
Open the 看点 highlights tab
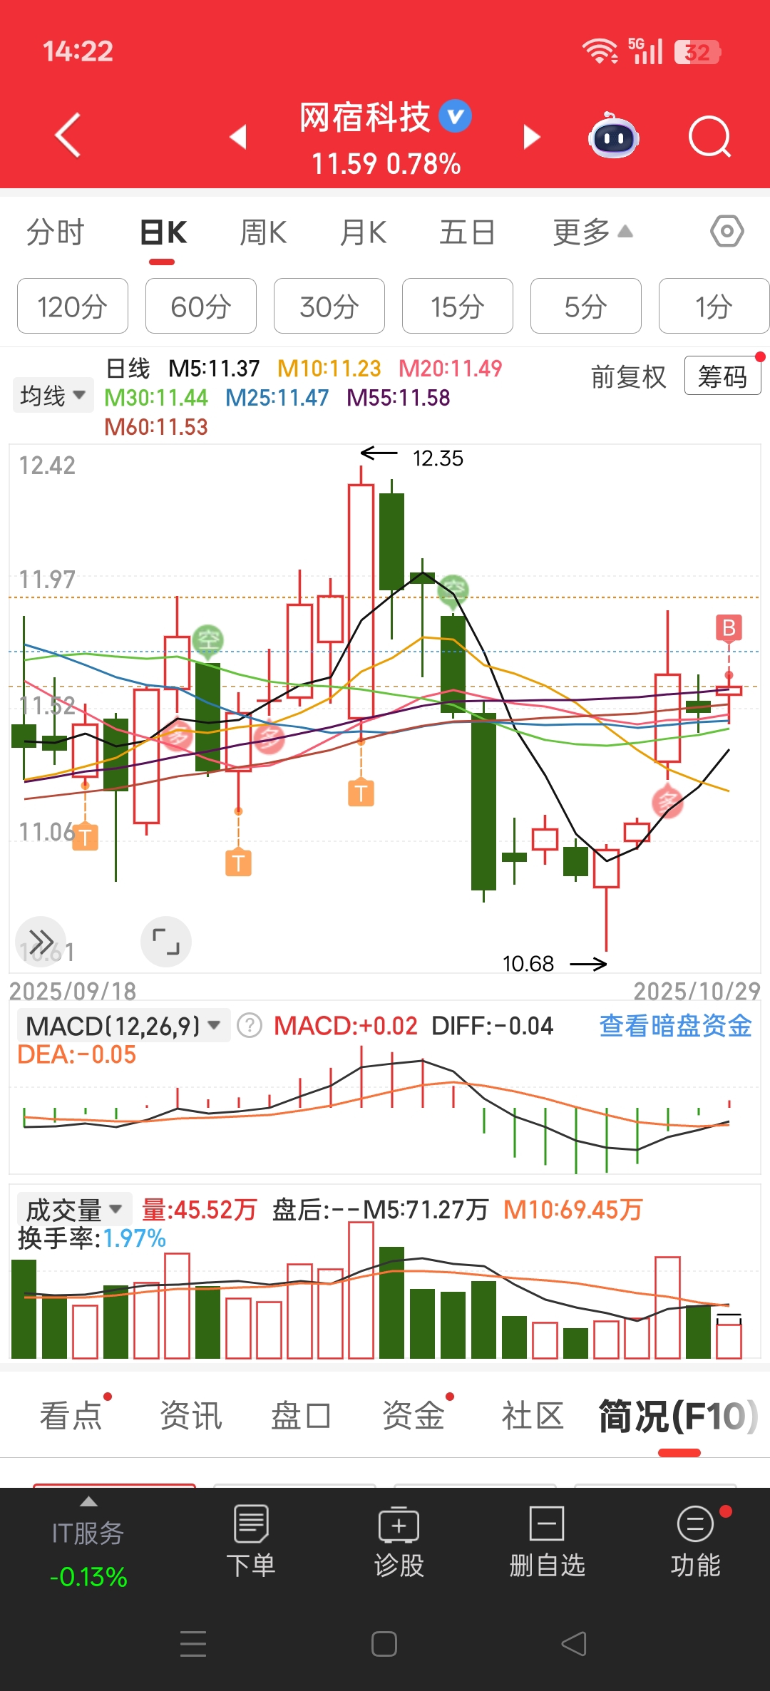(71, 1416)
